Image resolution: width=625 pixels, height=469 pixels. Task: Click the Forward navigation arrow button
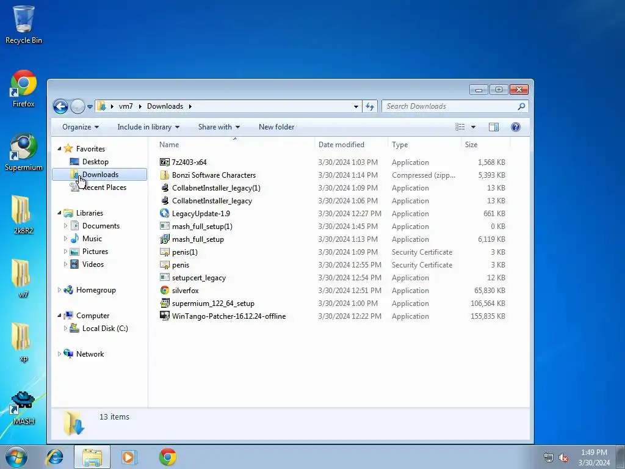click(x=78, y=106)
